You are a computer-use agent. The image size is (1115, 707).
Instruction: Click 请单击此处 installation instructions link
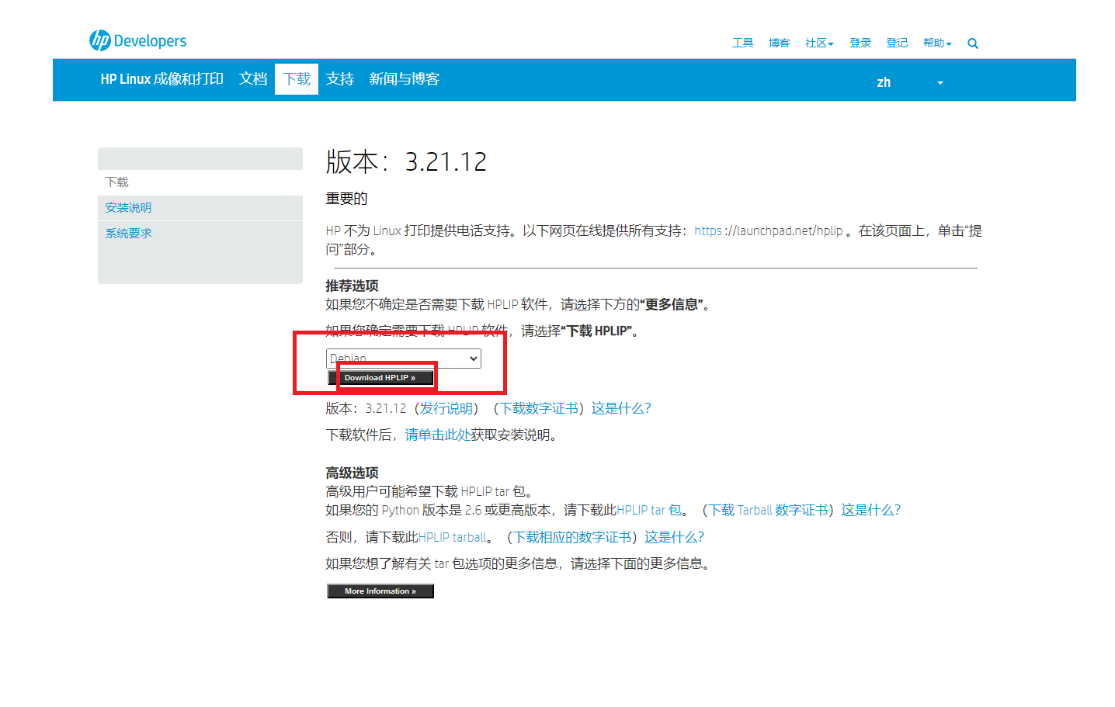click(x=438, y=435)
